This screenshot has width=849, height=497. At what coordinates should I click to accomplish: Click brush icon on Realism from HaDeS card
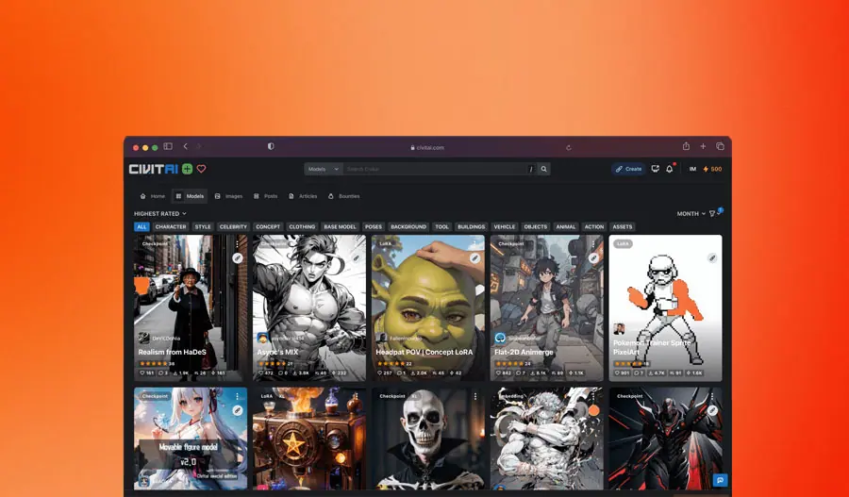tap(238, 258)
